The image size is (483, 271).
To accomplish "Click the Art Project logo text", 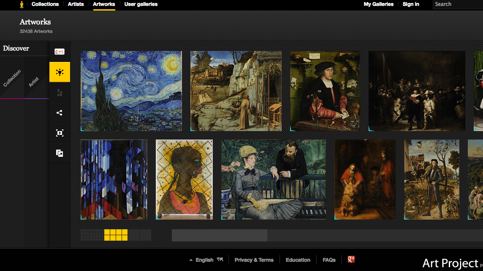I will tap(450, 263).
